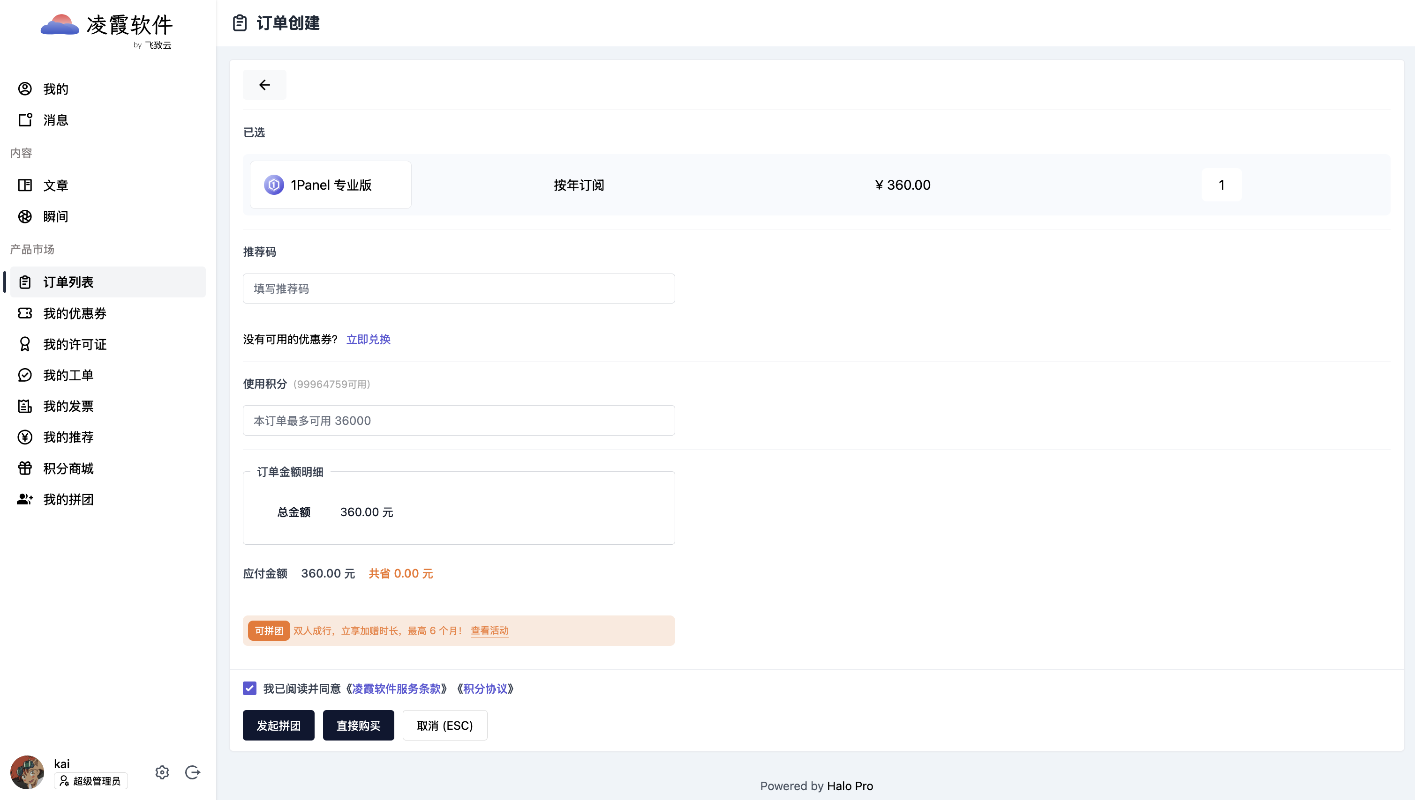Click the quantity field showing 1
This screenshot has width=1415, height=800.
(1221, 185)
